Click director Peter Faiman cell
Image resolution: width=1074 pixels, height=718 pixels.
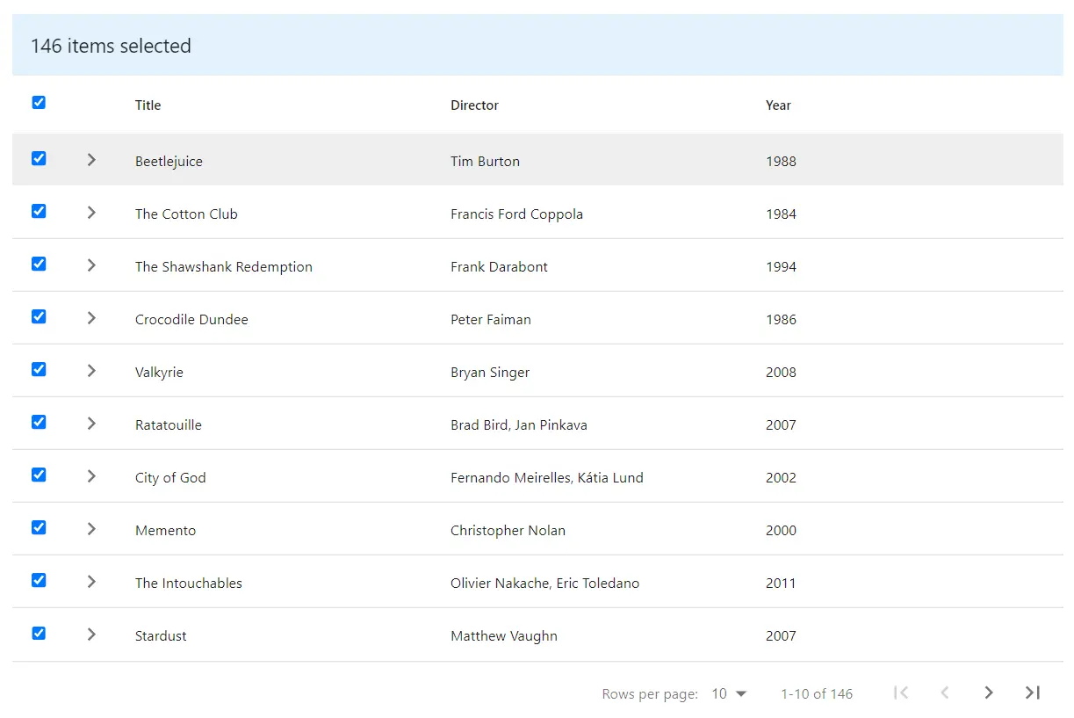tap(491, 320)
